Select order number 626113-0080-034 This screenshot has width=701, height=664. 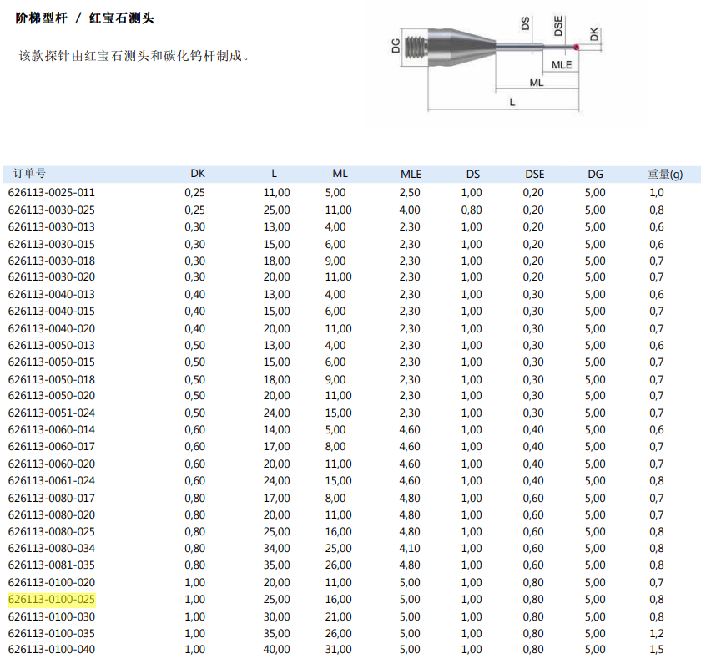tap(52, 549)
